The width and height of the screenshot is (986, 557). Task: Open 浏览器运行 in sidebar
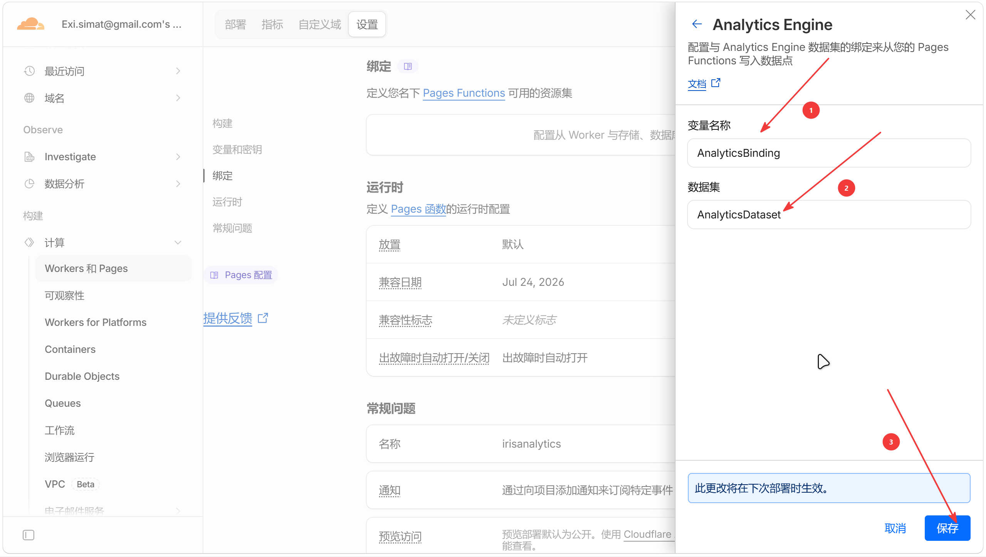point(69,457)
